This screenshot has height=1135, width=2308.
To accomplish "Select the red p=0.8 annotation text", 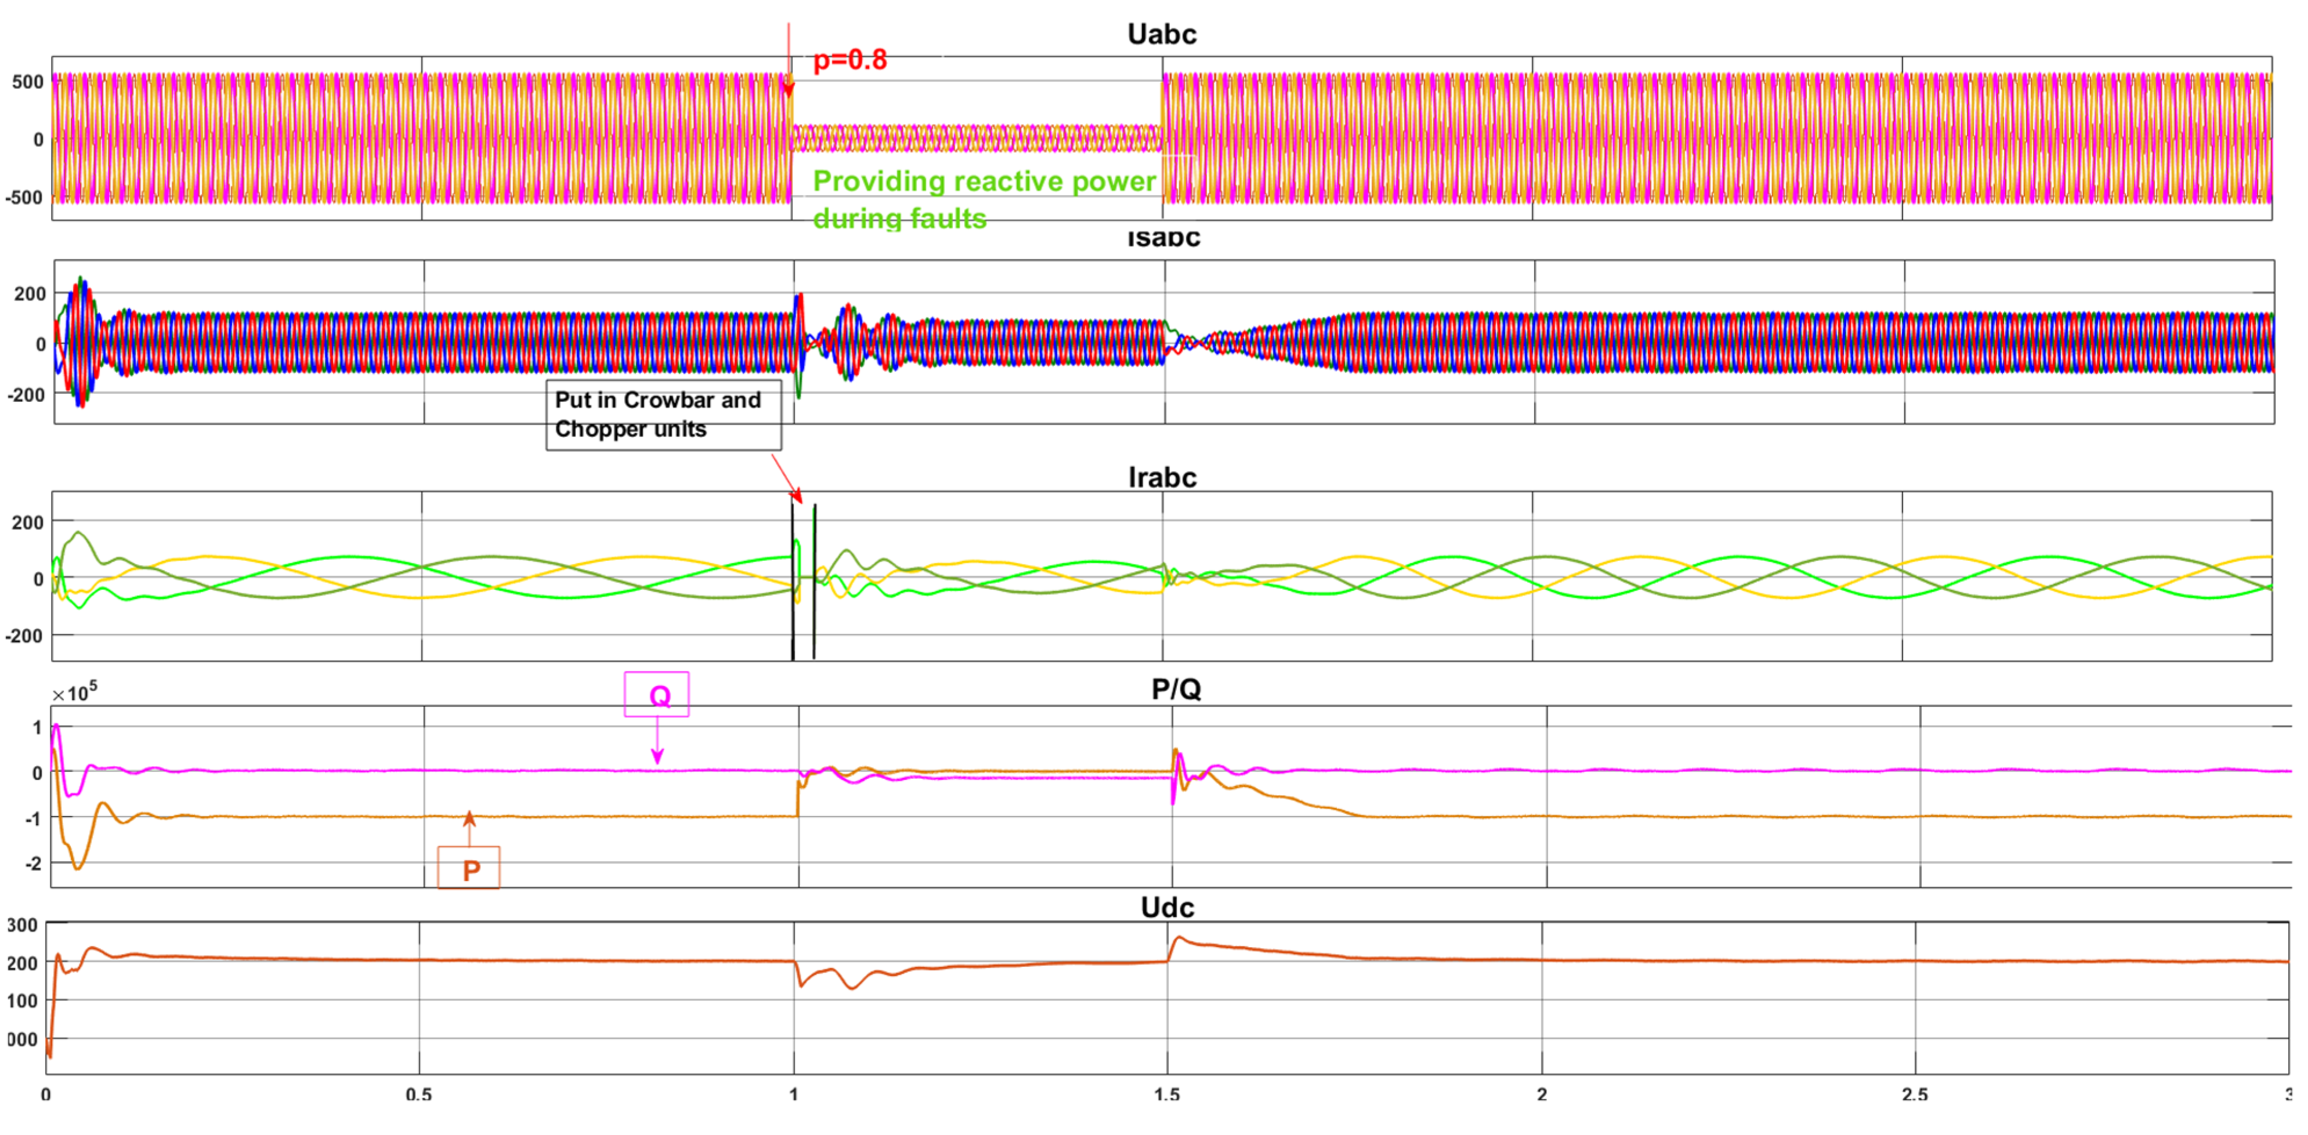I will (x=849, y=60).
